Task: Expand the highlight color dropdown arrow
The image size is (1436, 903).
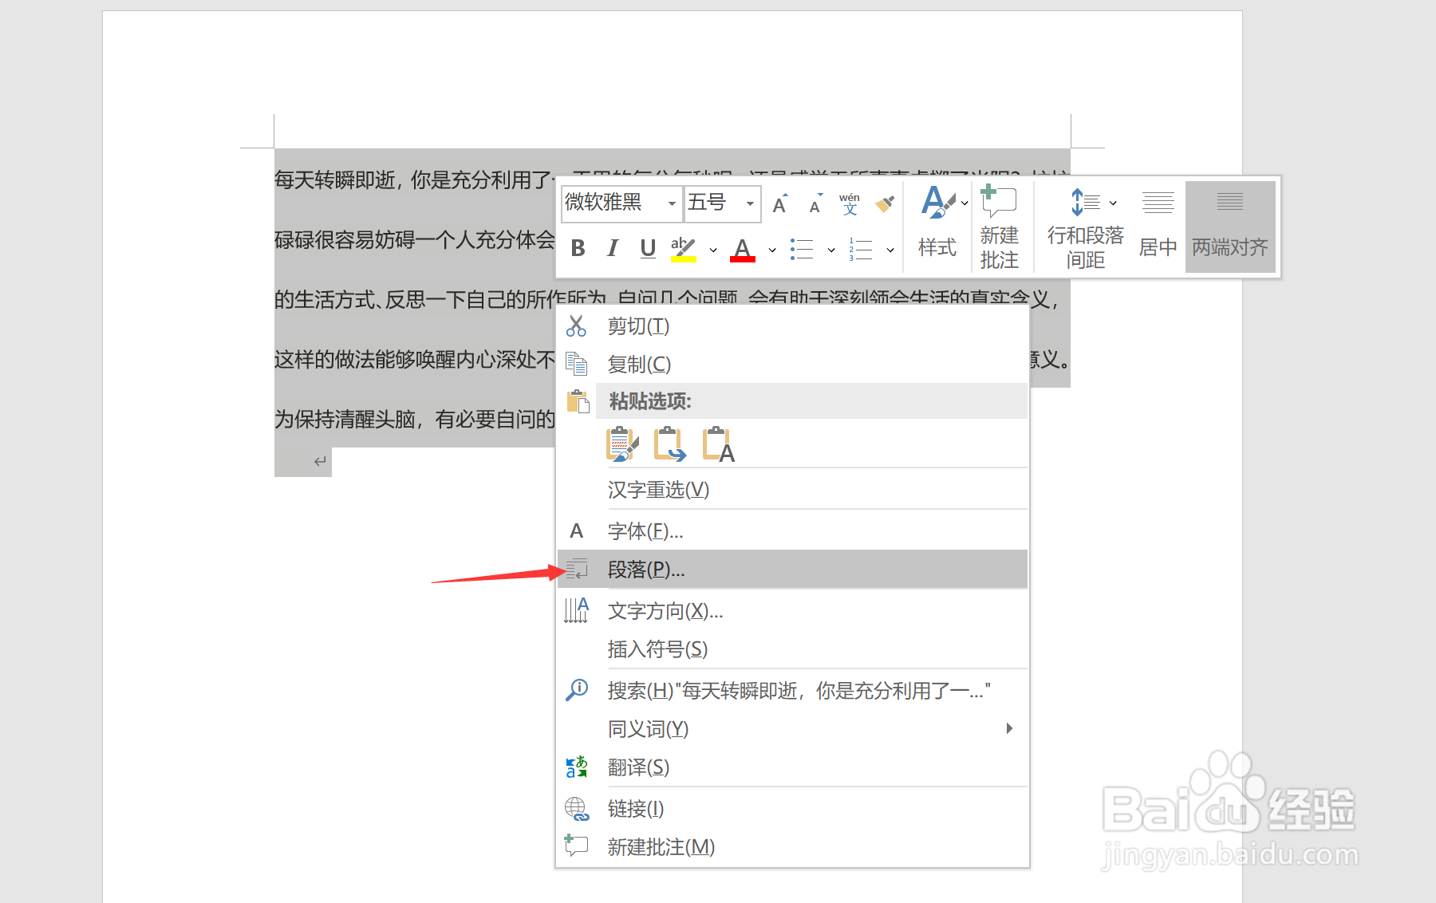Action: (x=713, y=250)
